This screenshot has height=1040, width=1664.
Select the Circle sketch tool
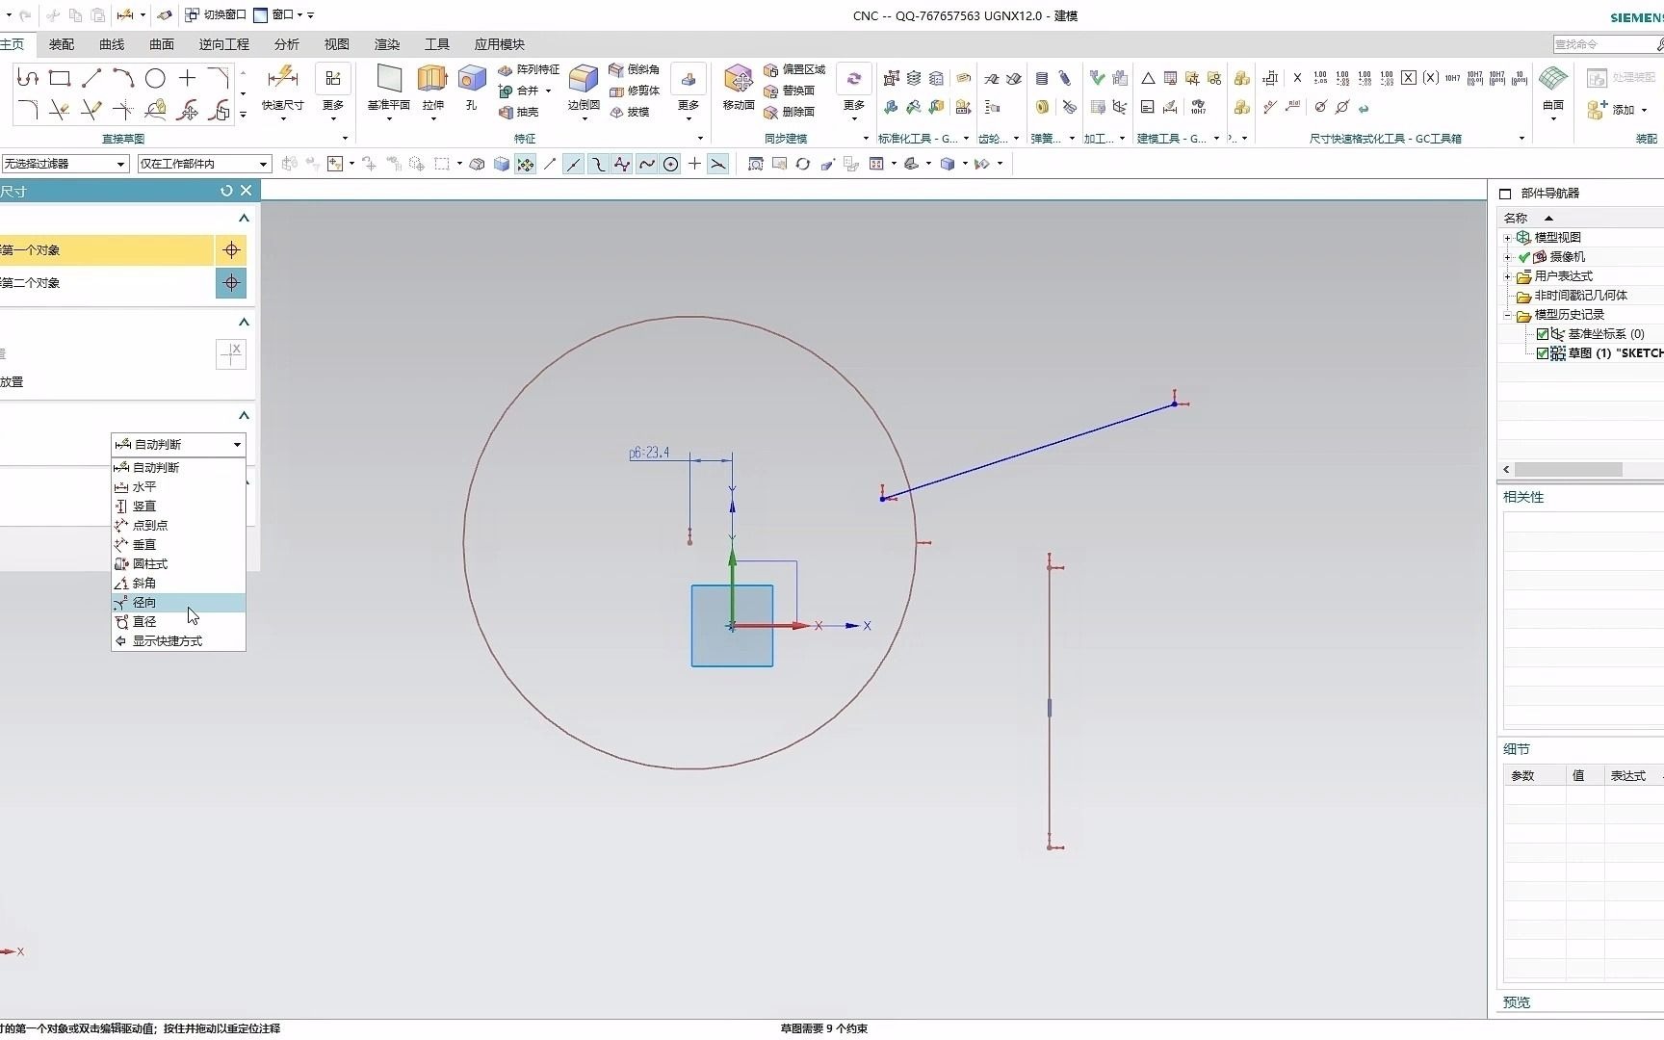pyautogui.click(x=155, y=78)
